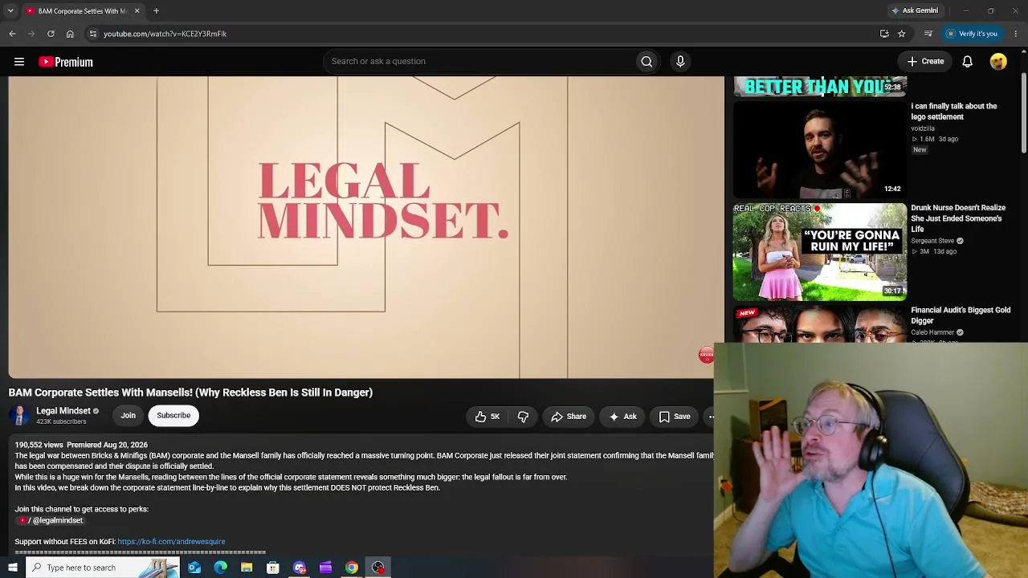Click the Legal Mindset channel avatar
1028x578 pixels.
click(19, 415)
